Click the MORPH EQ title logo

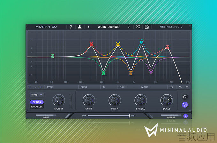[46, 27]
